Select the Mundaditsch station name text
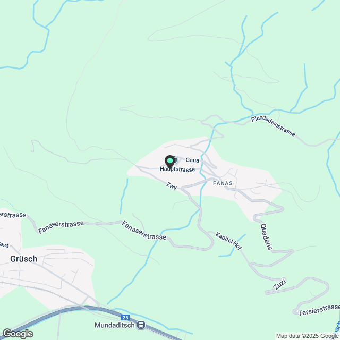 coord(115,325)
